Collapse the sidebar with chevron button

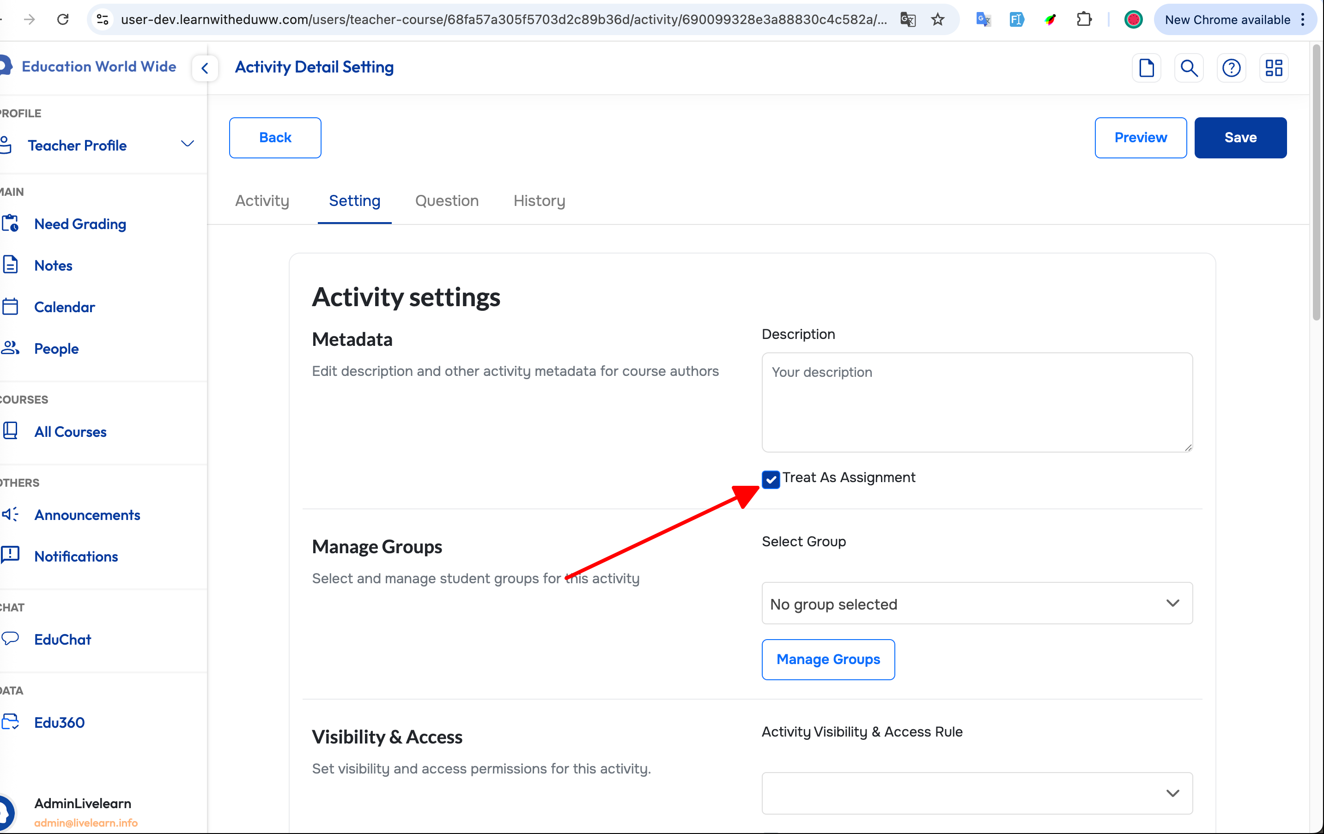click(205, 68)
